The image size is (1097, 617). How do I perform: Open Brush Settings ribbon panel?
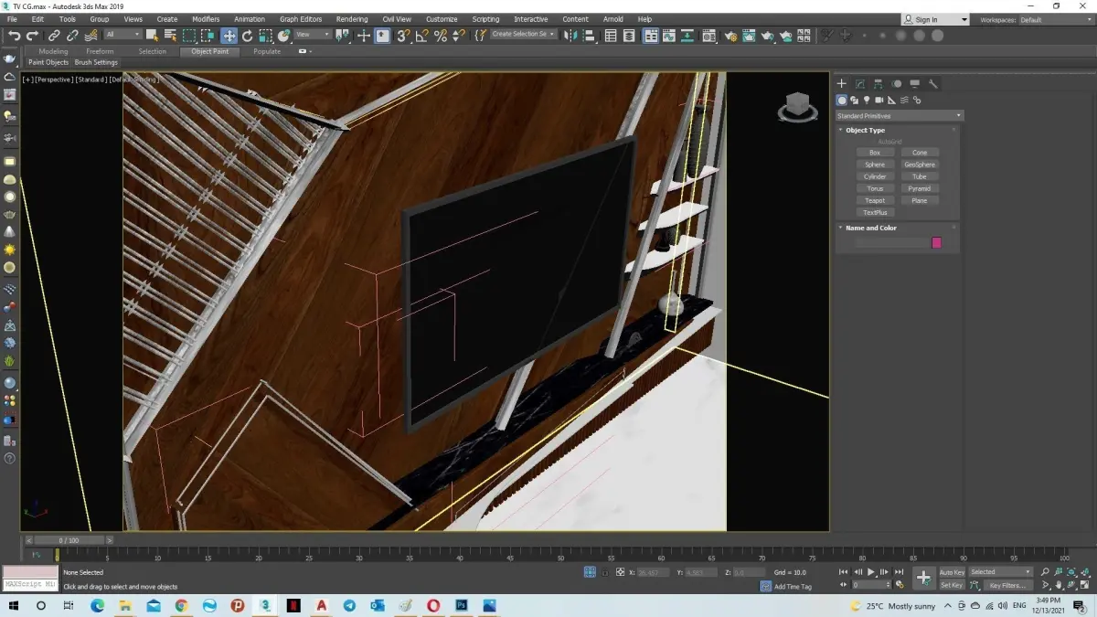pos(96,62)
